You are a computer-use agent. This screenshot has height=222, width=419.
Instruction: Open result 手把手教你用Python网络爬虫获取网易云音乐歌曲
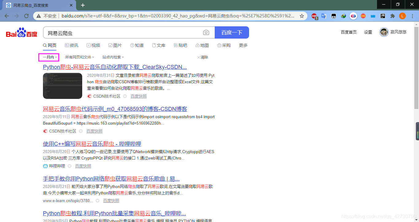coord(111,179)
